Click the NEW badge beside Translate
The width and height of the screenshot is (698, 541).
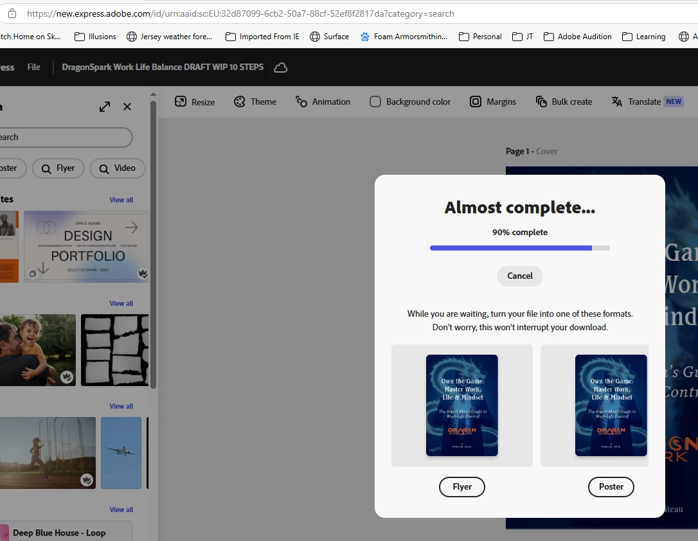click(674, 102)
